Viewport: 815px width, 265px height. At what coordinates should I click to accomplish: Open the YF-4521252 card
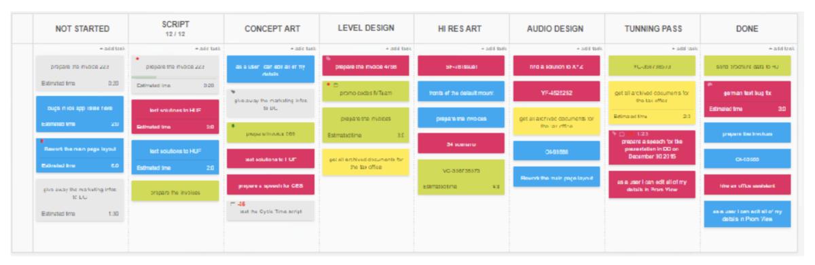tap(557, 91)
